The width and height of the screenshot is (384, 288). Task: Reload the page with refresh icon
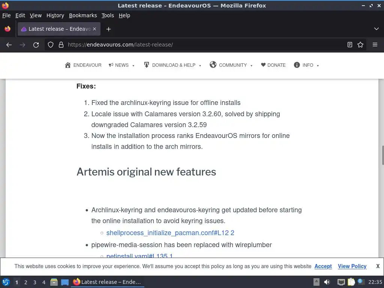(x=36, y=45)
